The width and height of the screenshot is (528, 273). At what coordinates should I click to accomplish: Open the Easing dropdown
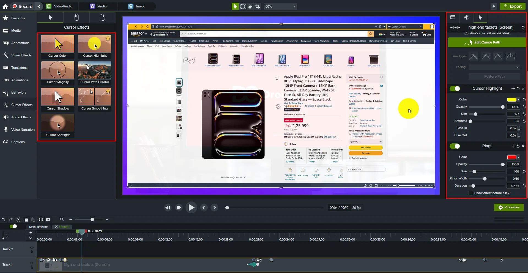click(494, 67)
